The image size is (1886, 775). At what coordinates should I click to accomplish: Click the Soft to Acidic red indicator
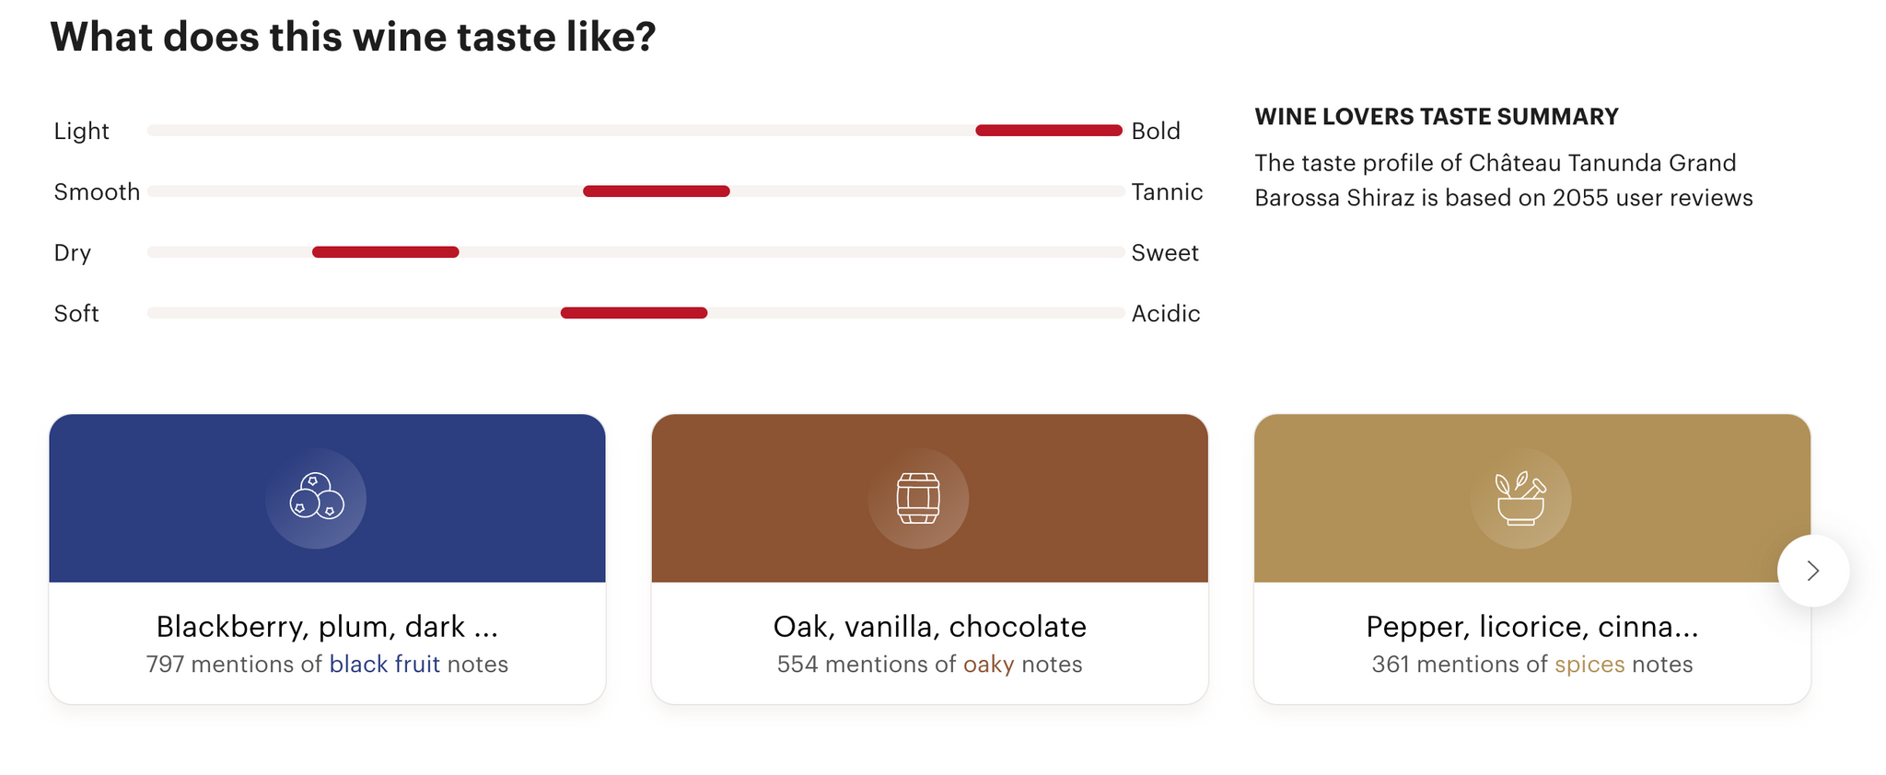[x=634, y=313]
